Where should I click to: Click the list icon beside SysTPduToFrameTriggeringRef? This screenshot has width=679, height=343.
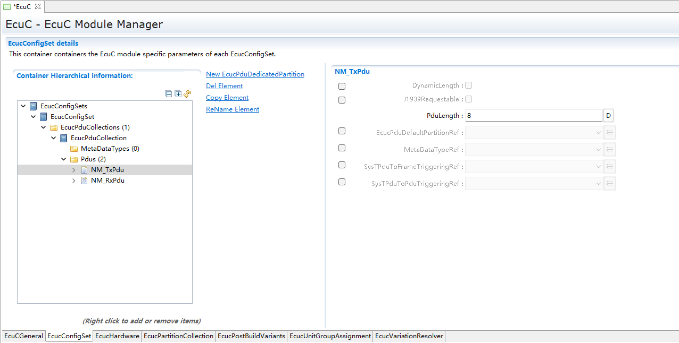point(610,167)
